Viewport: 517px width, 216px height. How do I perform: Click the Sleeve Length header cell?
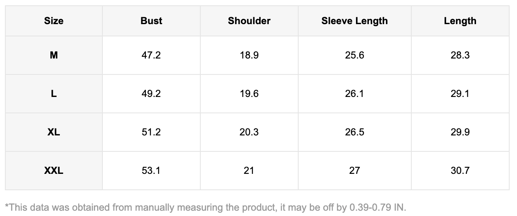pyautogui.click(x=354, y=21)
